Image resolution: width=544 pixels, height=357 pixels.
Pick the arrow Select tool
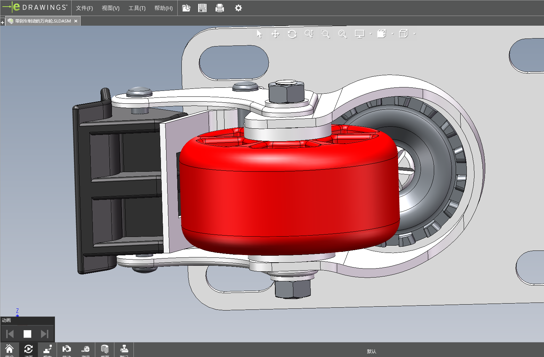[259, 34]
